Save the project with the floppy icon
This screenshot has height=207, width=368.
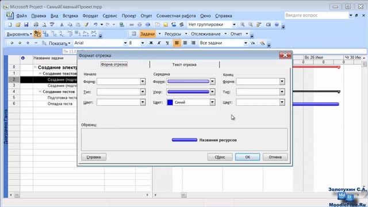26,24
